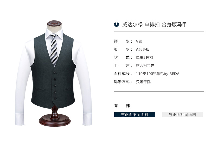
Task: Click the left welt pocket of the vest
Action: (40, 89)
